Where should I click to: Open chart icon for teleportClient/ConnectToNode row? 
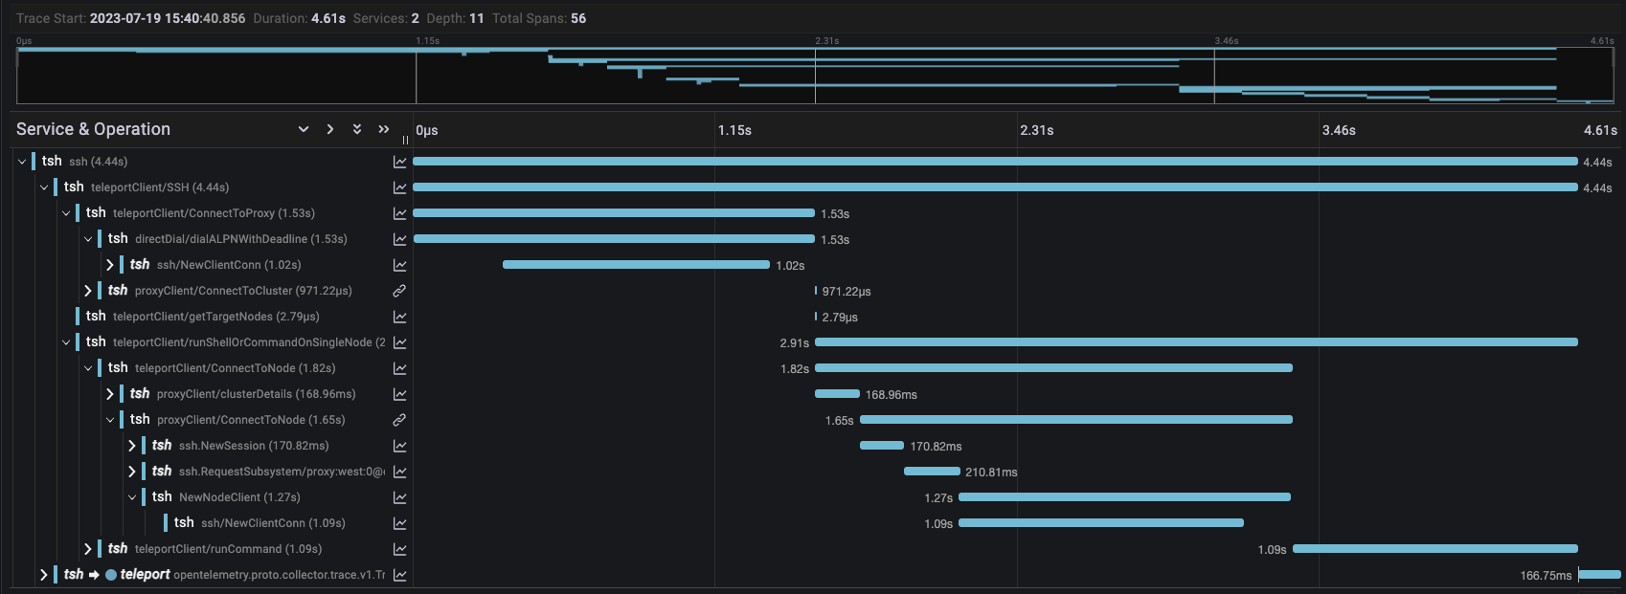400,368
